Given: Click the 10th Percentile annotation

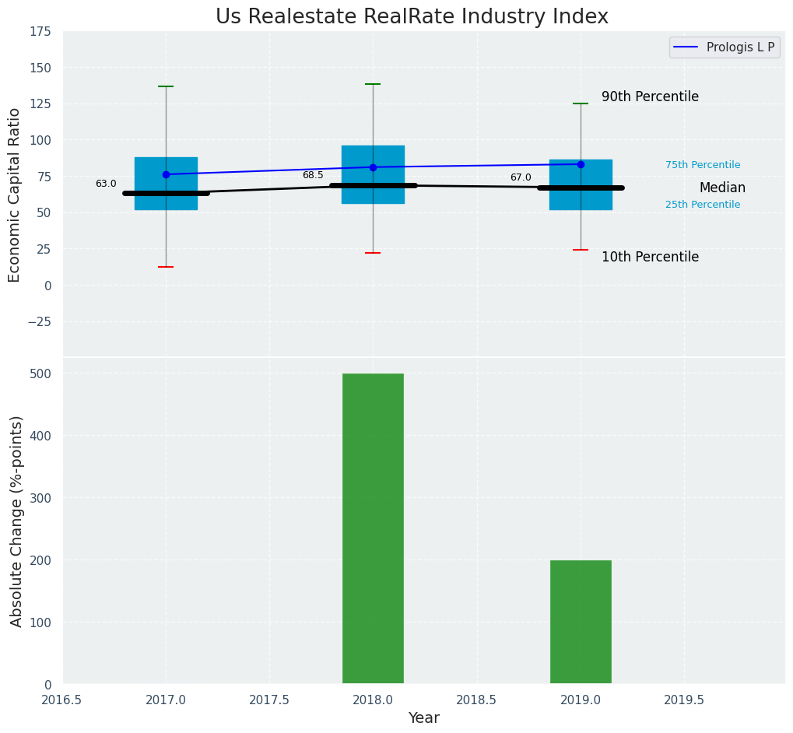Looking at the screenshot, I should [650, 257].
